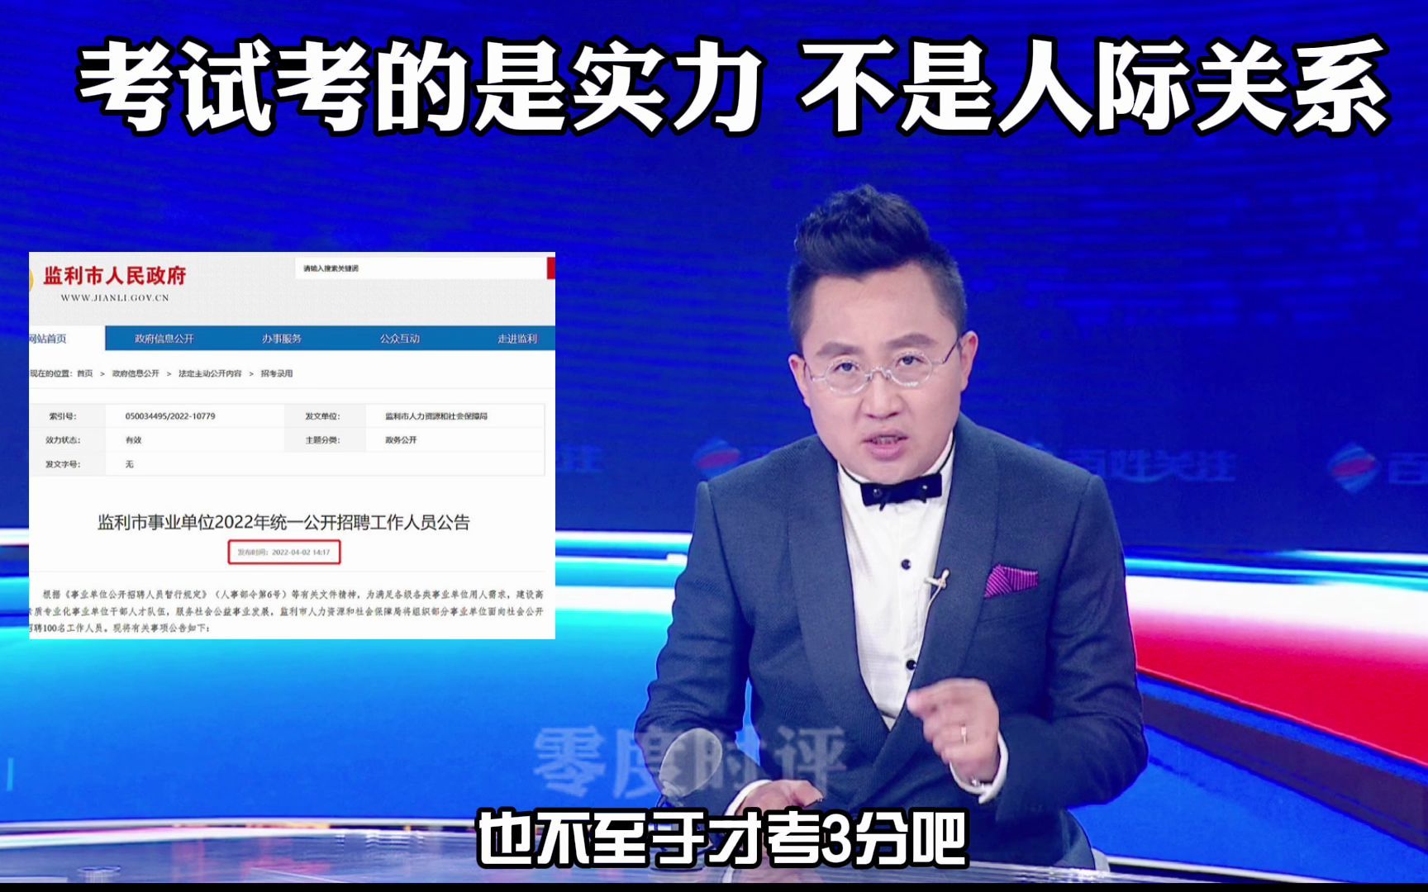The width and height of the screenshot is (1428, 892).
Task: Open the 网站首页 tab on the government site
Action: (x=66, y=339)
